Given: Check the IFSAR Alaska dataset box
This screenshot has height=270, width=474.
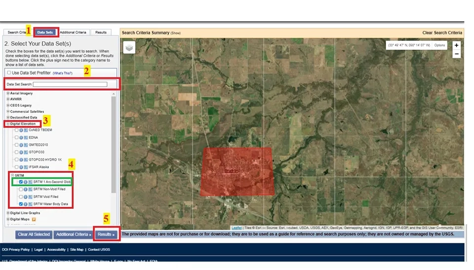Looking at the screenshot, I should click(x=17, y=167).
